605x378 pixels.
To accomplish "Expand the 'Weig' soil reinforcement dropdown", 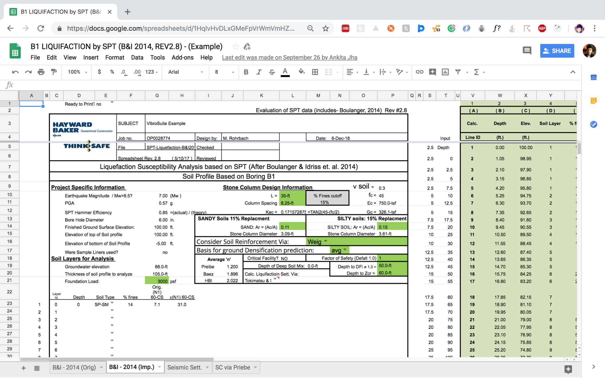I will 325,241.
